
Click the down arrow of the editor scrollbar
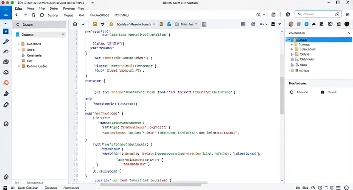(282, 181)
